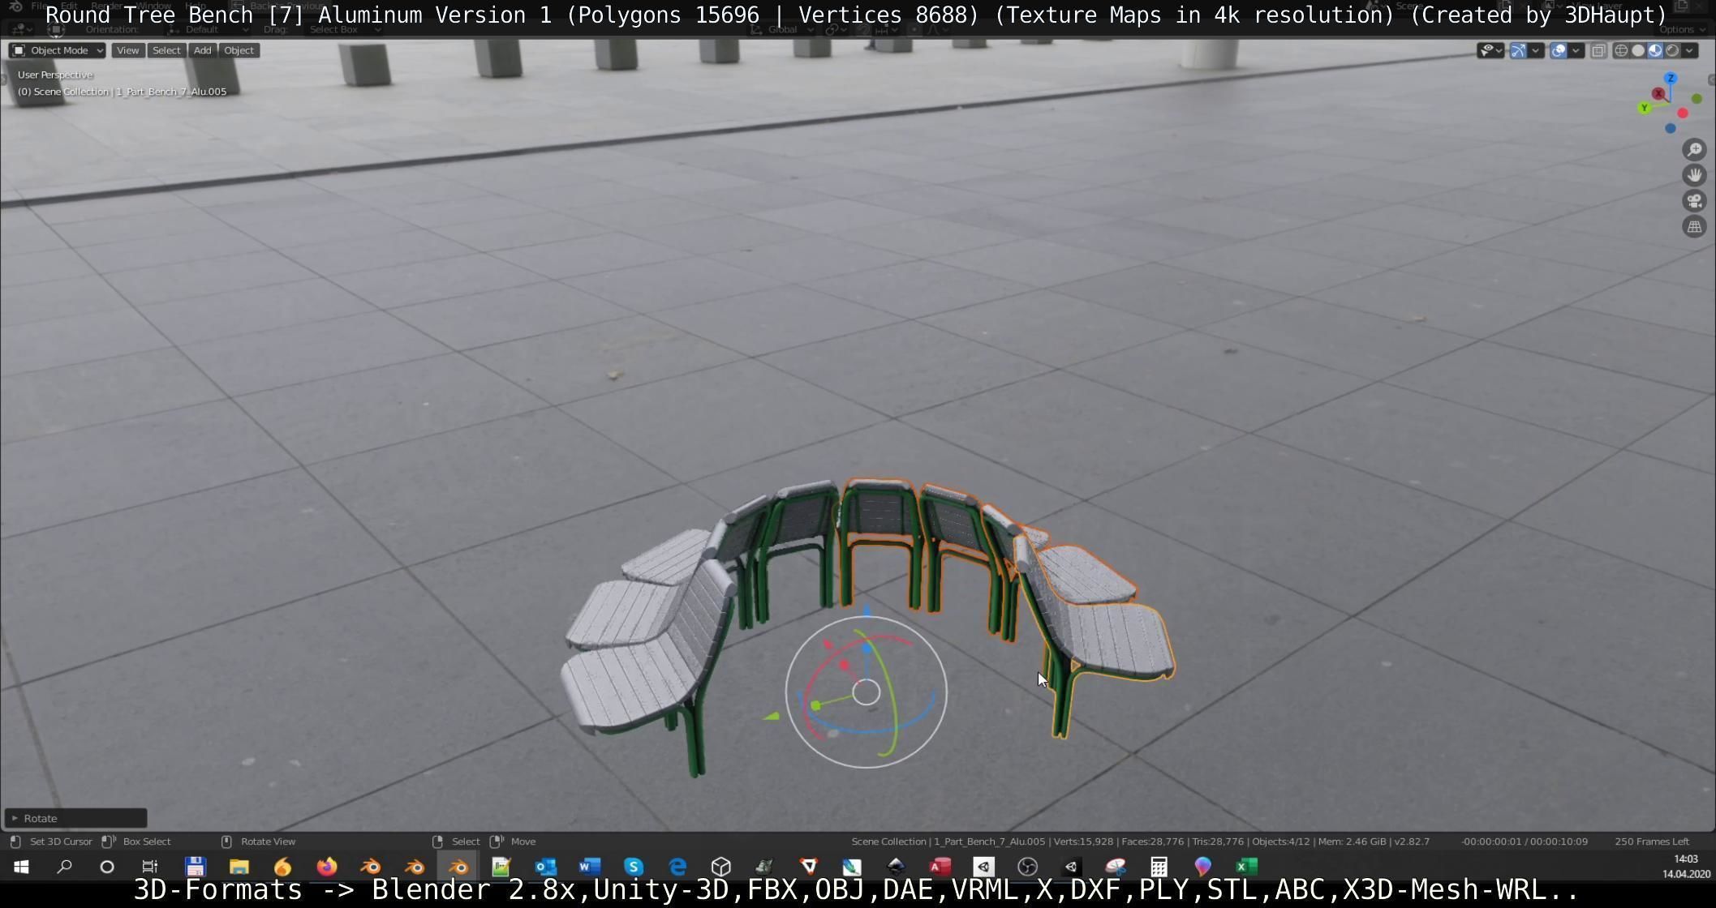Switch to Wireframe shading
Image resolution: width=1716 pixels, height=908 pixels.
coord(1621,50)
